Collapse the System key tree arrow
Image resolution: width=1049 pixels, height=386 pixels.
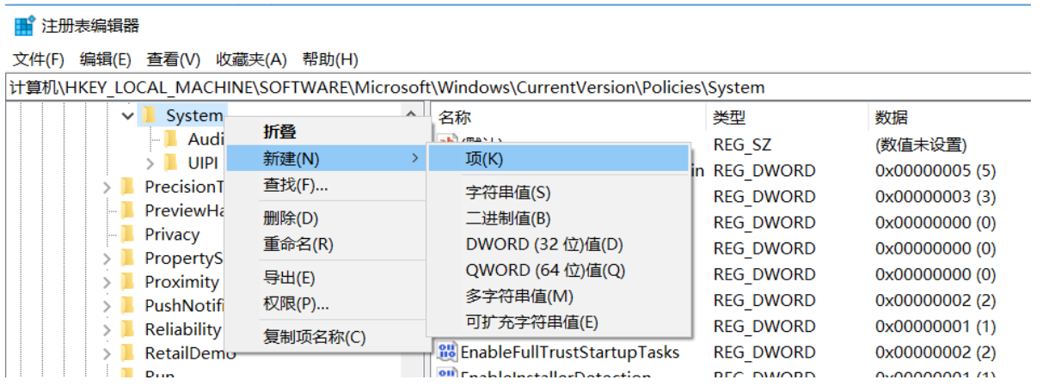pyautogui.click(x=128, y=115)
